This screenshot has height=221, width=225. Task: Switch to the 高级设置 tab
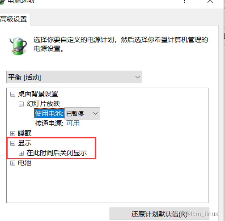[x=14, y=19]
